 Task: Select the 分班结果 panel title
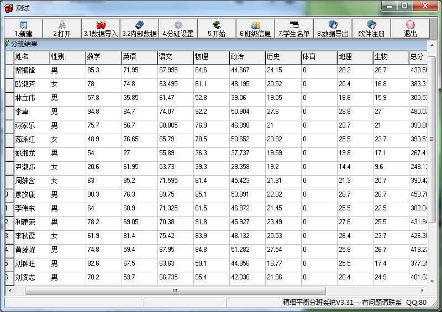(24, 44)
